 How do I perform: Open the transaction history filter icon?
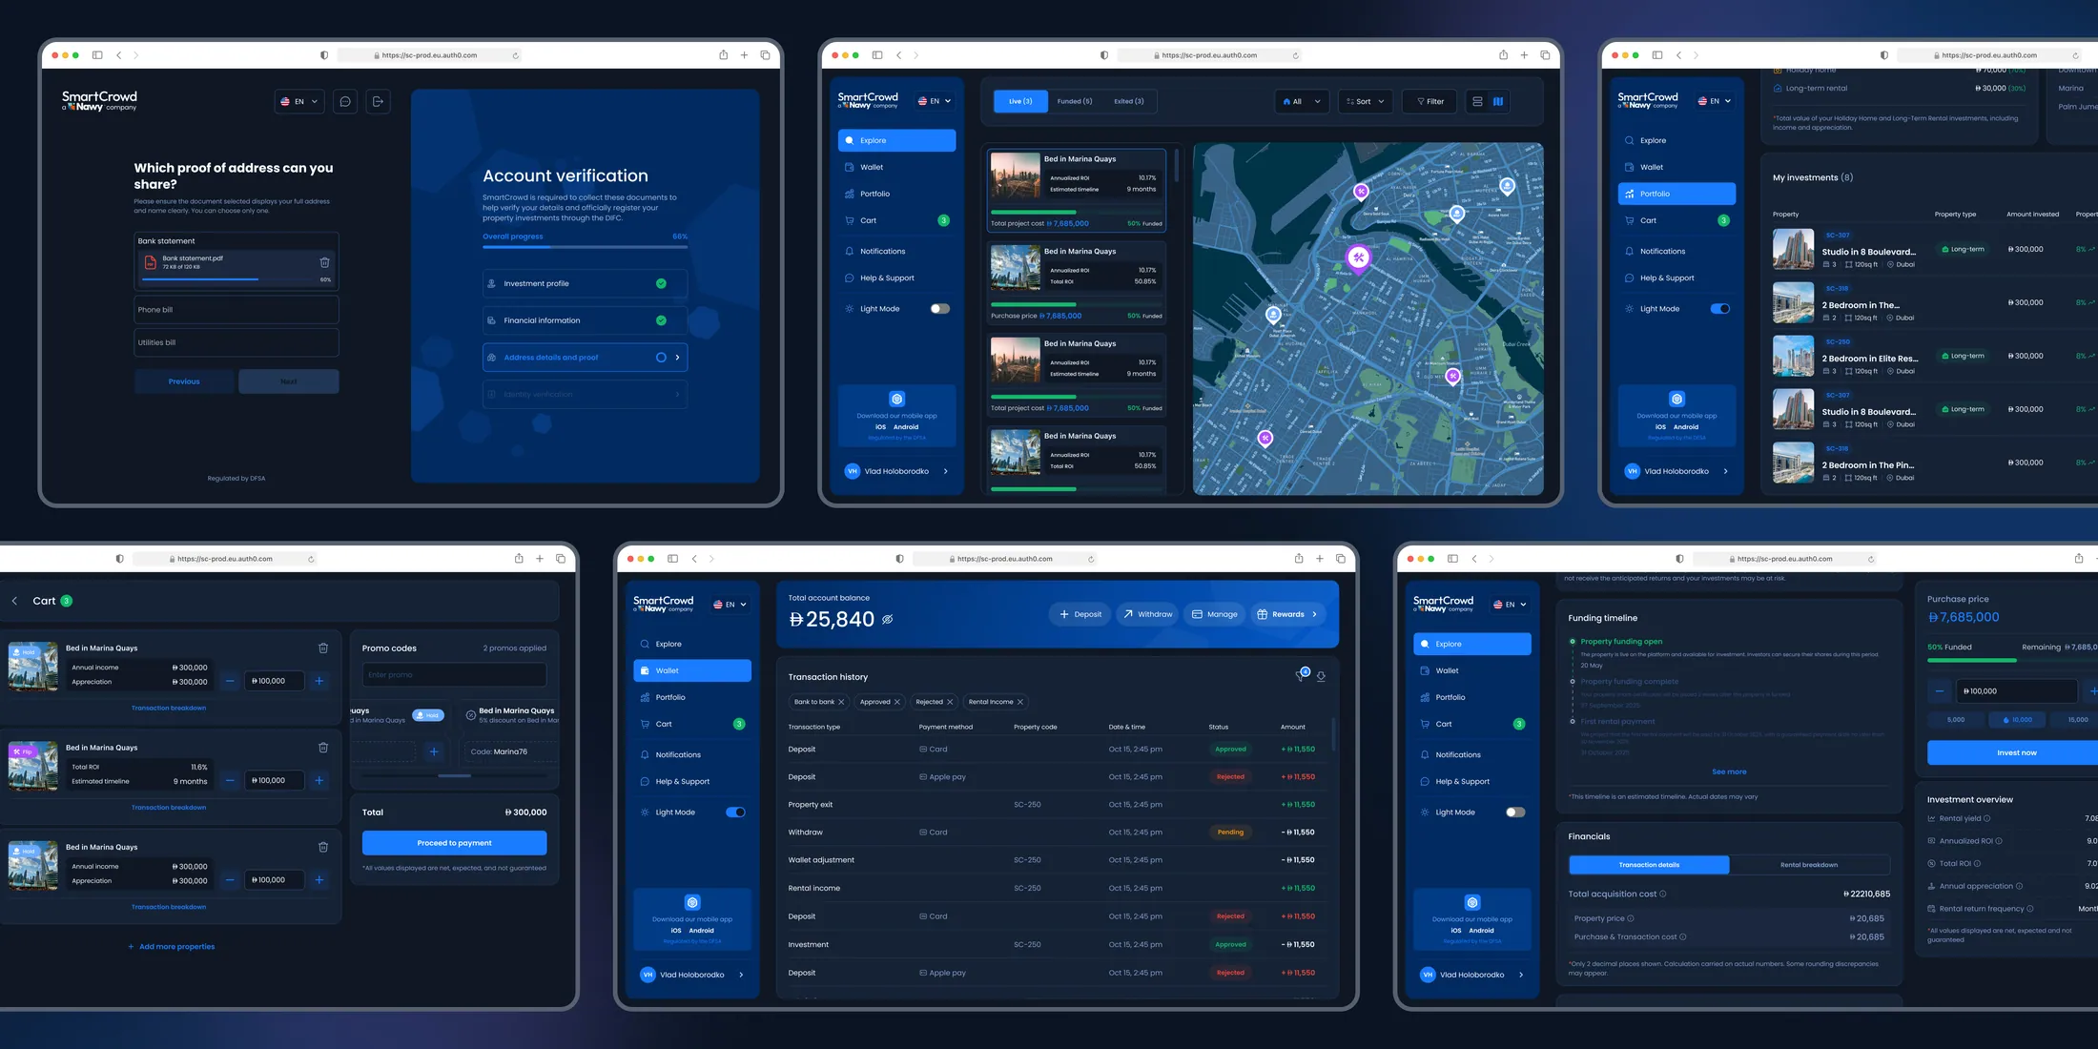(x=1302, y=675)
